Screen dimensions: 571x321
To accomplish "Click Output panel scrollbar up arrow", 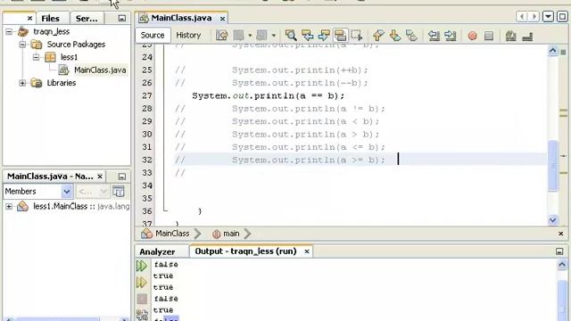I will coord(562,265).
